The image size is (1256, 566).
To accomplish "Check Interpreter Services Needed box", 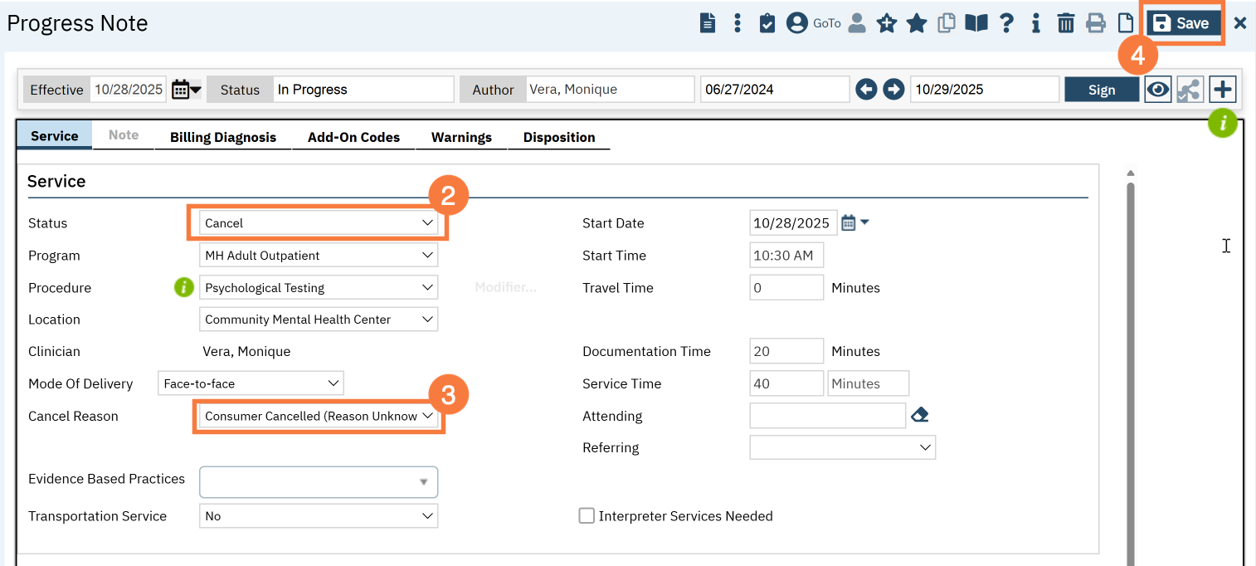I will 587,516.
